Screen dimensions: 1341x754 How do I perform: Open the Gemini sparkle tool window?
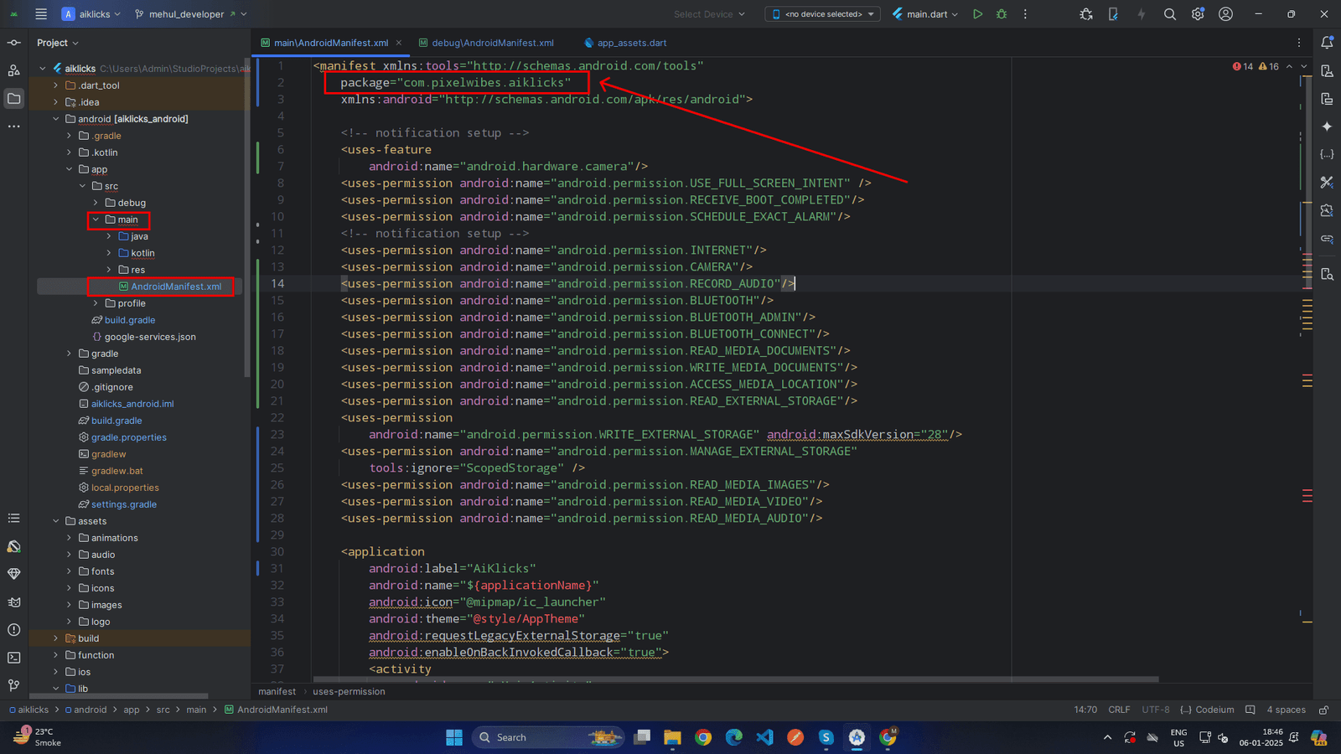coord(1327,127)
